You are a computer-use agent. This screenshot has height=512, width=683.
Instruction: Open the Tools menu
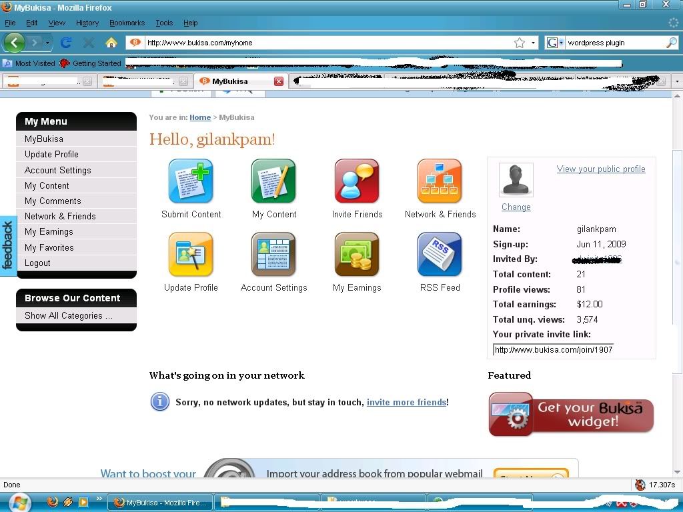(x=164, y=23)
